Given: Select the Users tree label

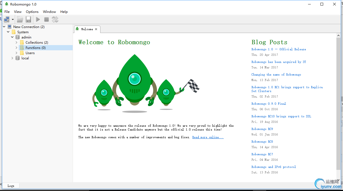Looking at the screenshot, I should (30, 53).
